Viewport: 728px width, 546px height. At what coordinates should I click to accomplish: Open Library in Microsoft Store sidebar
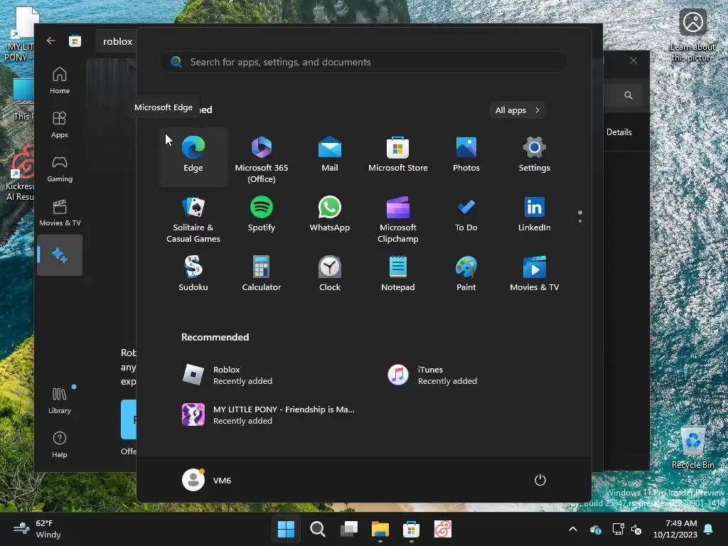point(60,401)
